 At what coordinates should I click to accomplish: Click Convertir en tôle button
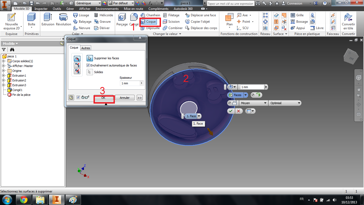click(348, 22)
